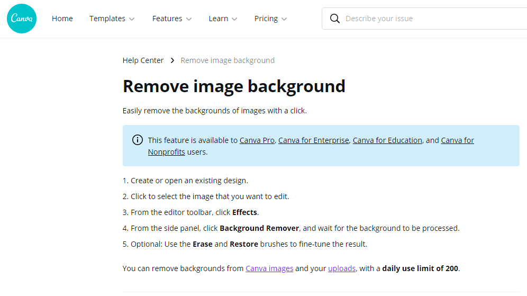
Task: Follow the Canva Pro link
Action: point(257,140)
